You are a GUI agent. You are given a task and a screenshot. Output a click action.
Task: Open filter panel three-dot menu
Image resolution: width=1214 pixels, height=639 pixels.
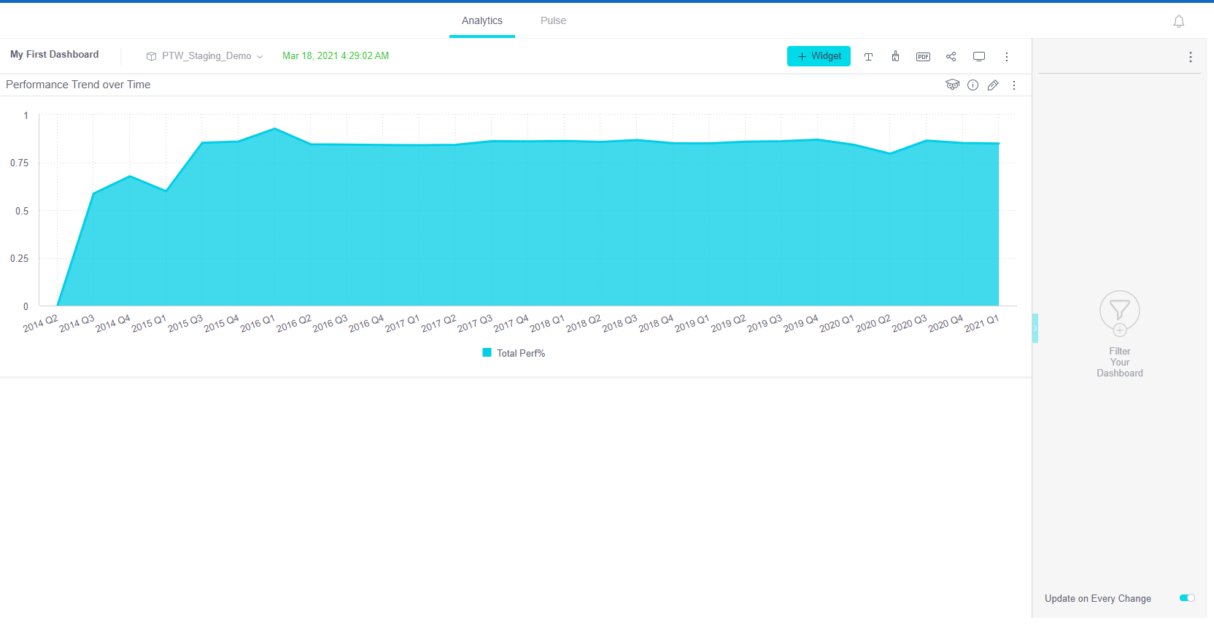(1190, 57)
